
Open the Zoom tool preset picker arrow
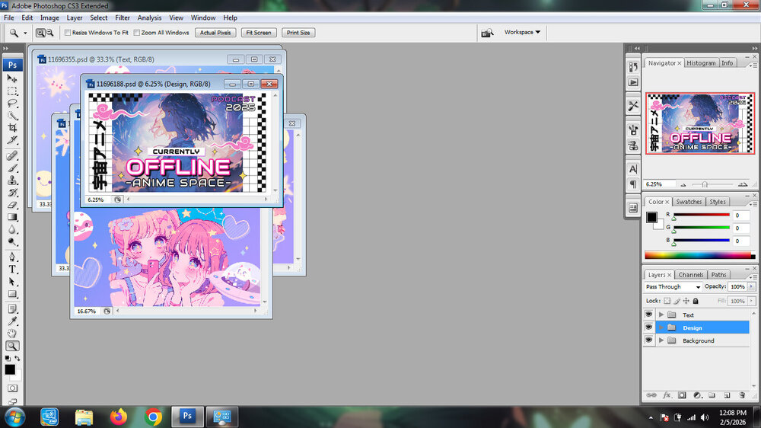point(25,33)
